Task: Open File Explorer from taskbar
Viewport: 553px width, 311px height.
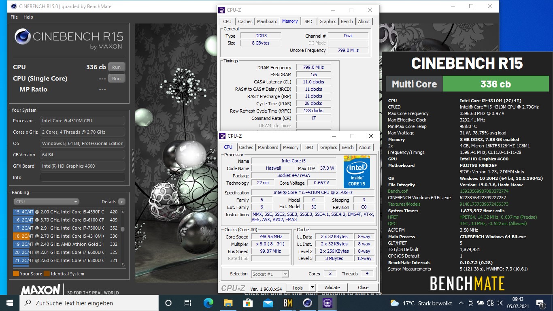Action: coord(228,303)
